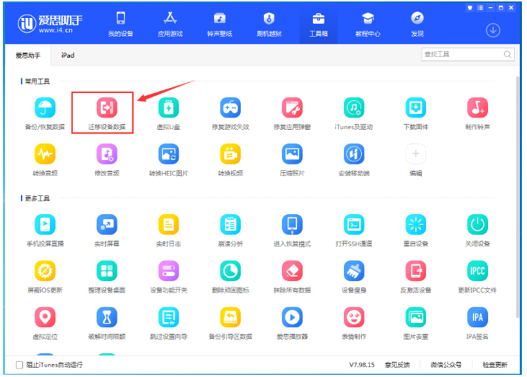
Task: Open the 转换音频 audio converter
Action: coord(45,160)
